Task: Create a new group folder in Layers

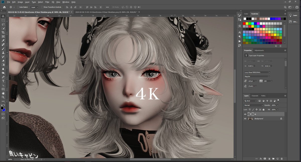Action: coord(273,159)
